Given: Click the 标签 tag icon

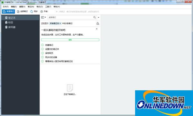Looking at the screenshot, I should tap(6, 22).
